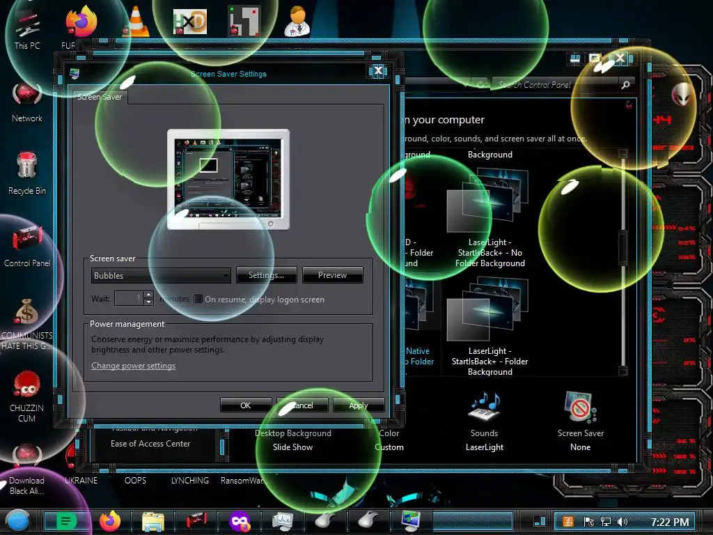Open the green notes app taskbar icon
713x535 pixels.
point(66,521)
